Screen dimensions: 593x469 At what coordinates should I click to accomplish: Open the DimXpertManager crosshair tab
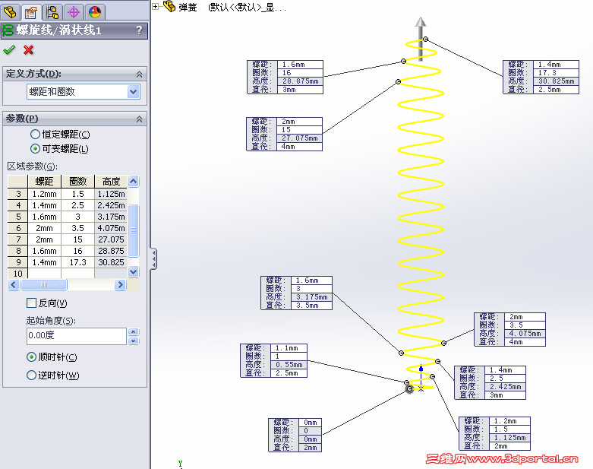click(x=74, y=12)
